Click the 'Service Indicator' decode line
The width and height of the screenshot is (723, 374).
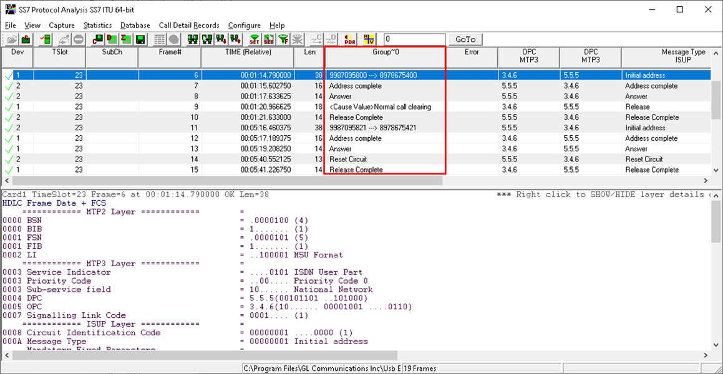pyautogui.click(x=183, y=272)
